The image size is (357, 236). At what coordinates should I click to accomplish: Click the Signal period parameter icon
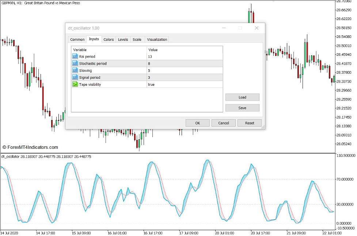pyautogui.click(x=75, y=77)
